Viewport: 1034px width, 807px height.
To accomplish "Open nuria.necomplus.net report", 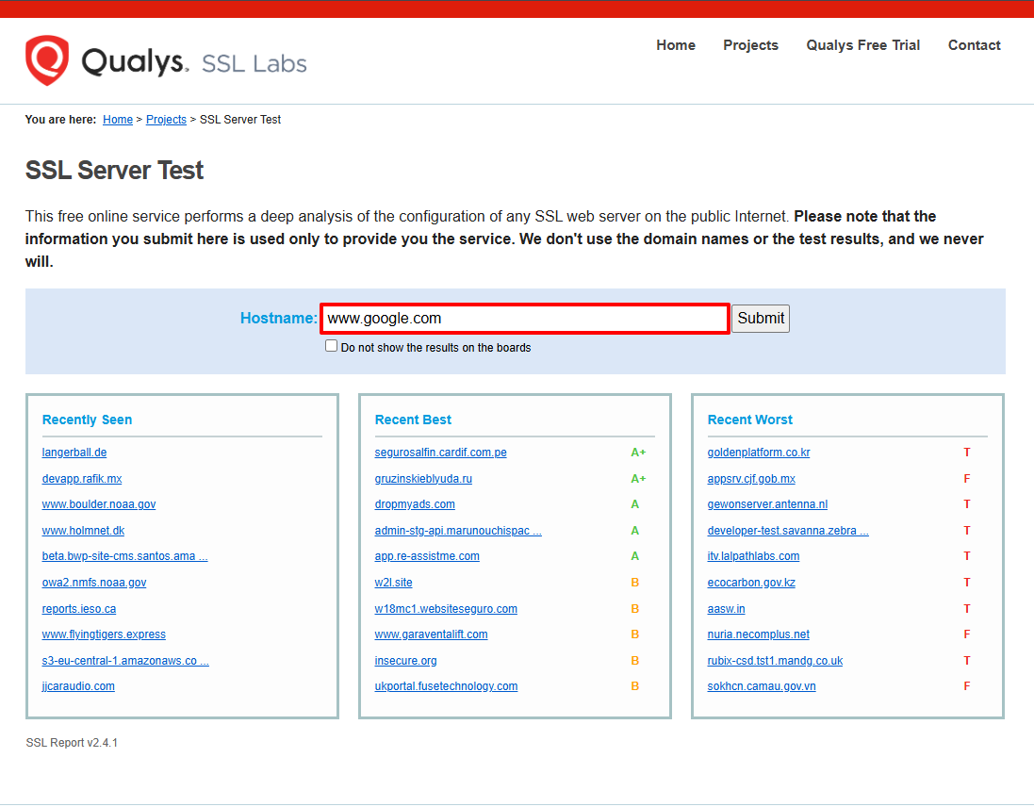I will (759, 634).
